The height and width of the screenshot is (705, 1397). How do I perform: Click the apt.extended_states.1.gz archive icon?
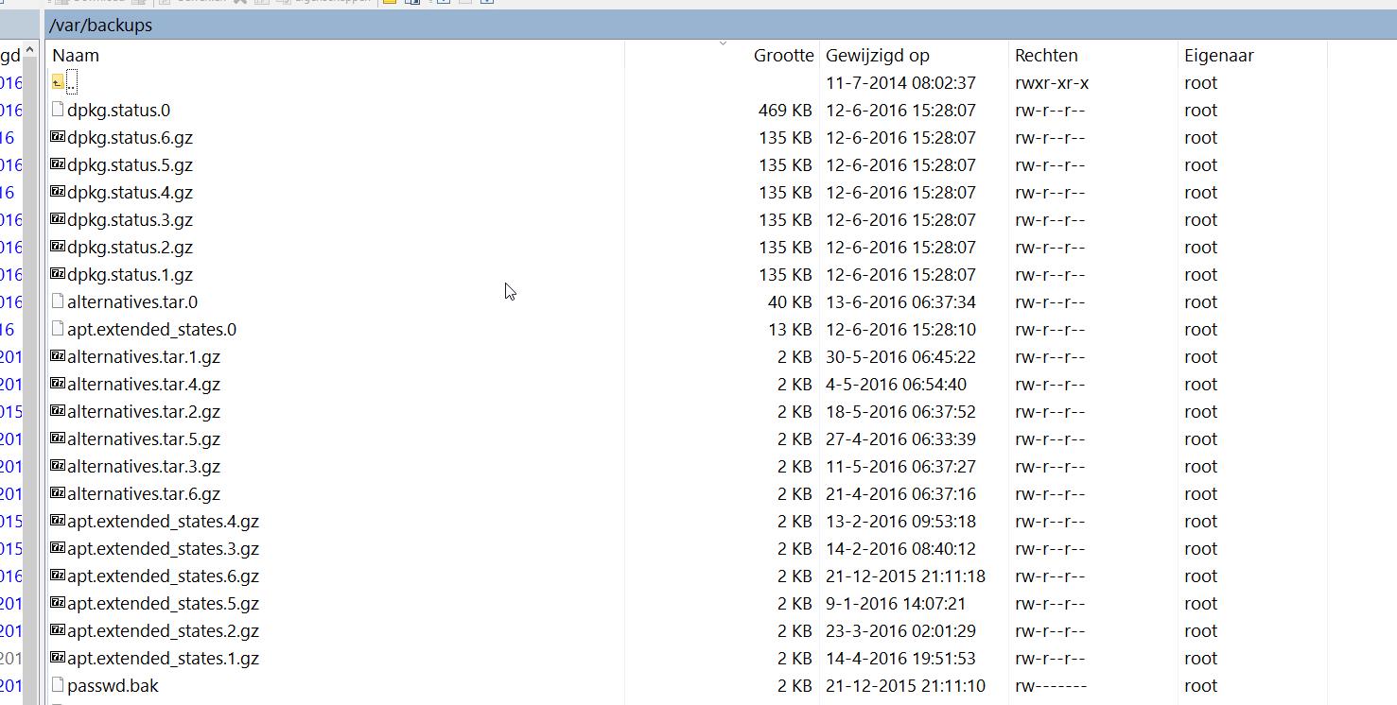pos(58,658)
